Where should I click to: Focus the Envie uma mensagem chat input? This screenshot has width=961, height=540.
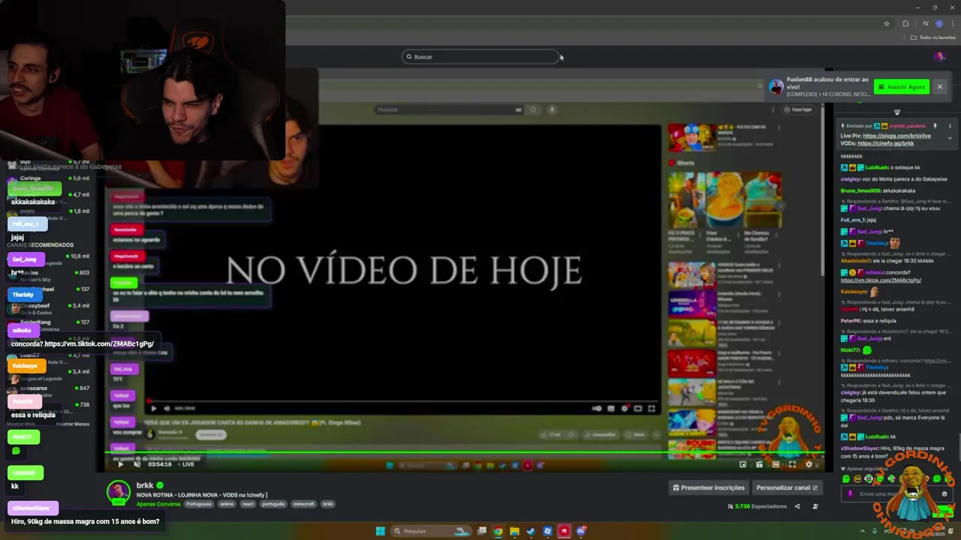click(x=897, y=493)
